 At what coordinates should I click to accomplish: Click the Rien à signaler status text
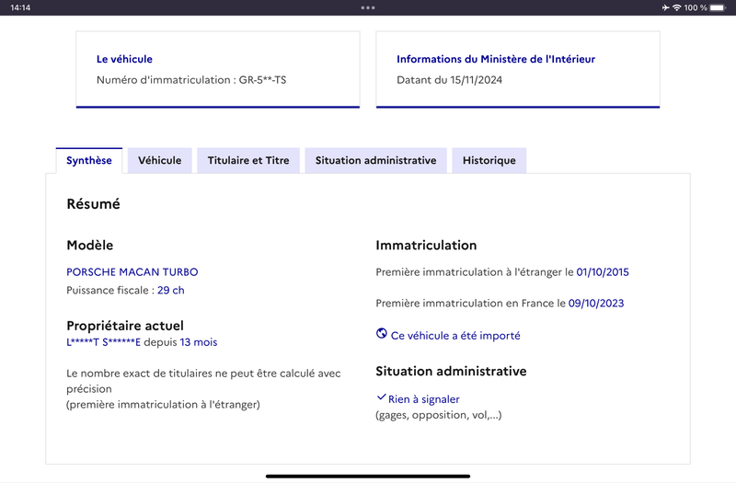pos(424,399)
